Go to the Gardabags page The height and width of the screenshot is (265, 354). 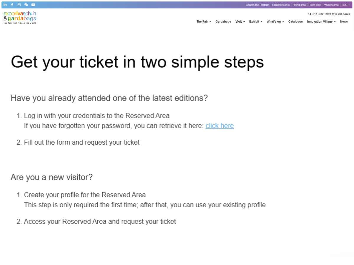(x=223, y=21)
